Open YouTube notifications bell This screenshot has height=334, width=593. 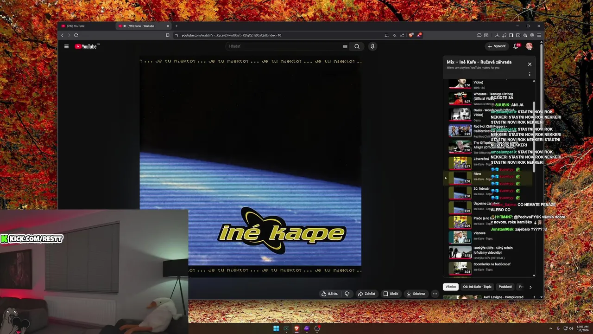tap(516, 46)
